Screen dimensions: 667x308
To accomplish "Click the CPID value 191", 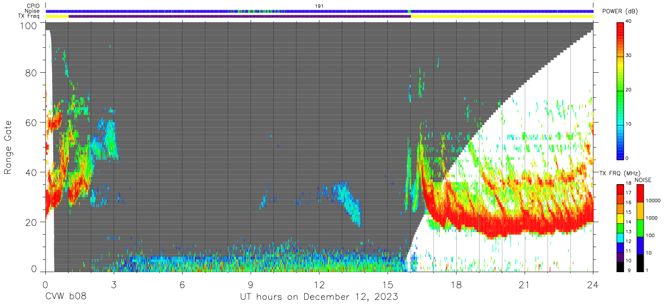I will 319,5.
